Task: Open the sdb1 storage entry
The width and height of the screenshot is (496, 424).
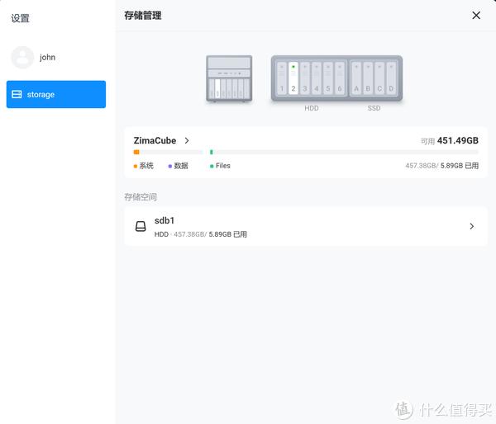Action: click(306, 226)
